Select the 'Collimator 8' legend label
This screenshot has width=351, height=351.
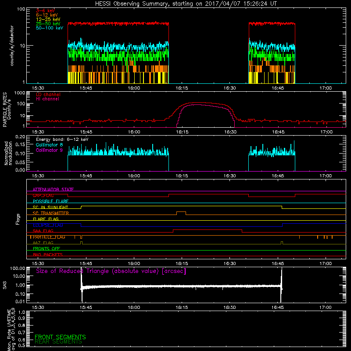(x=49, y=145)
